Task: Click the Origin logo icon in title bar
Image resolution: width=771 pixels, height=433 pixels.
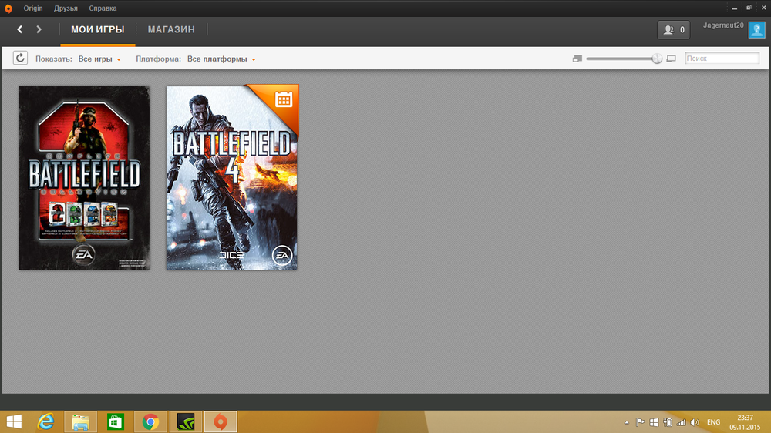Action: (x=8, y=8)
